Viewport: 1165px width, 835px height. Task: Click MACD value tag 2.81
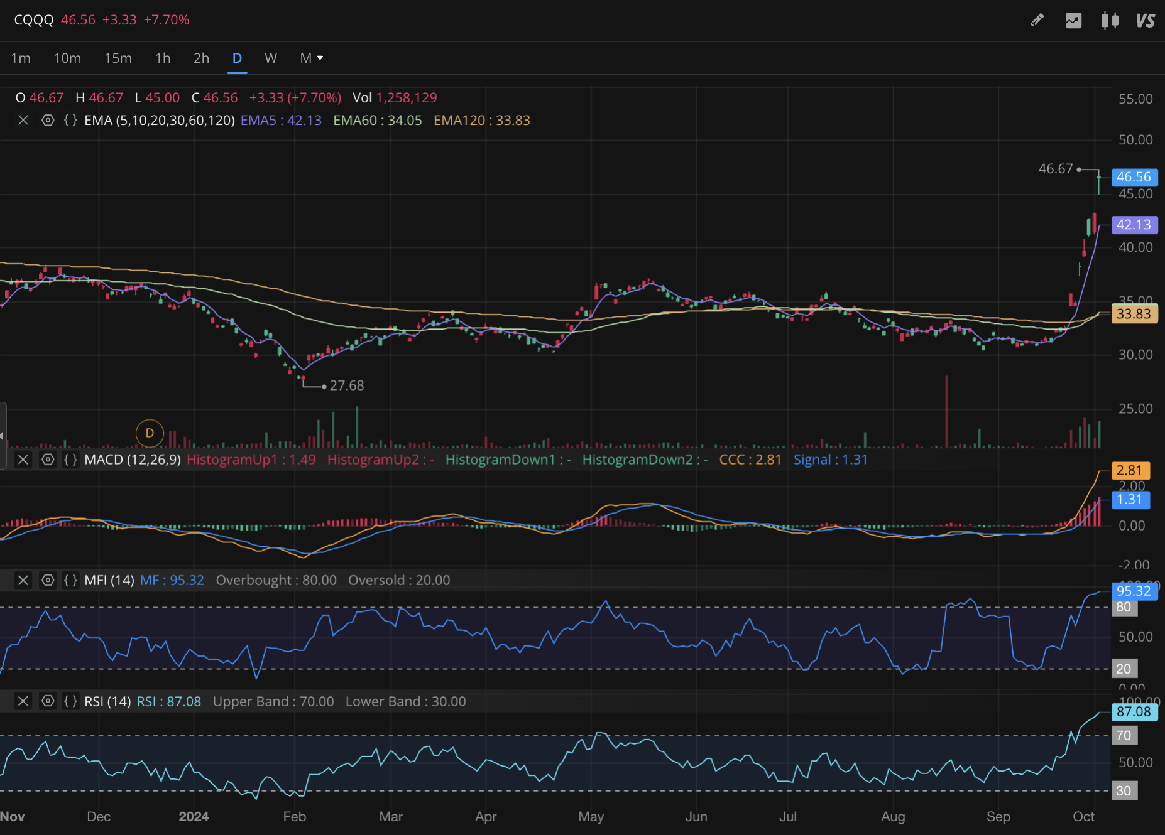(1130, 470)
